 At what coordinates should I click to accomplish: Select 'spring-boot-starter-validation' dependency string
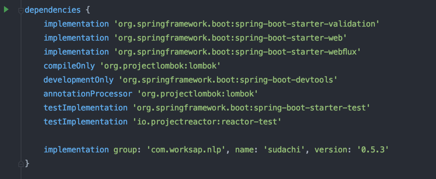[247, 24]
